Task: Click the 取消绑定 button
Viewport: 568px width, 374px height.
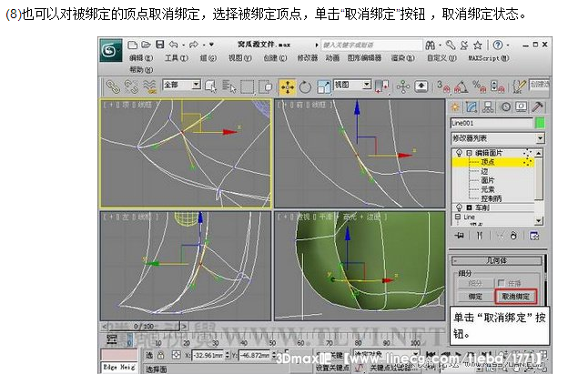Action: coord(515,297)
